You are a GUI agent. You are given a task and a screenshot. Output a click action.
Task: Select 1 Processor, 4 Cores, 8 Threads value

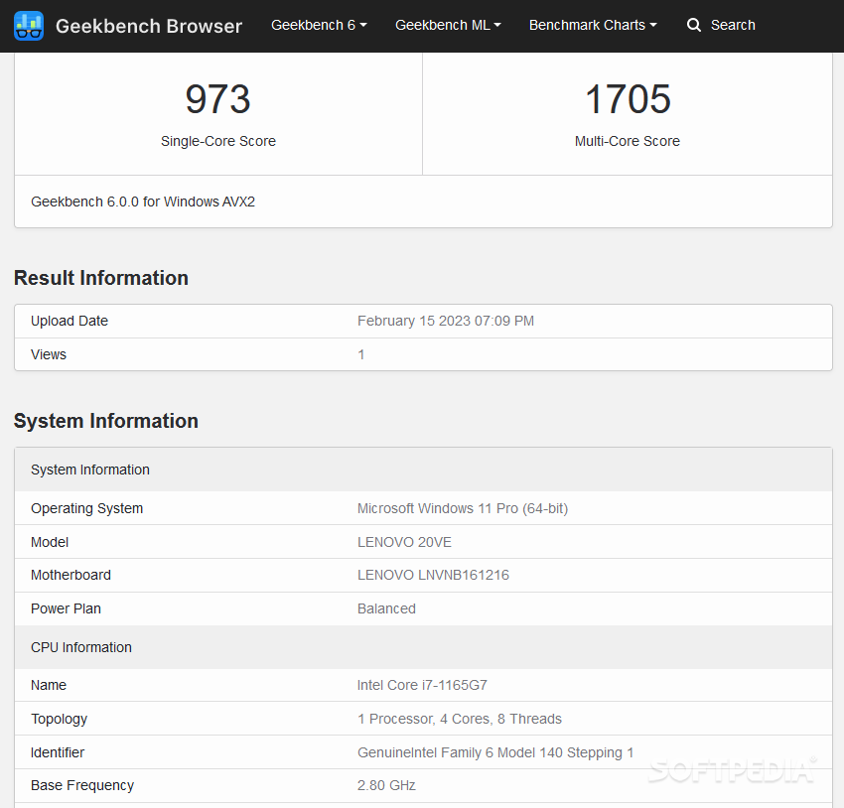click(x=459, y=719)
